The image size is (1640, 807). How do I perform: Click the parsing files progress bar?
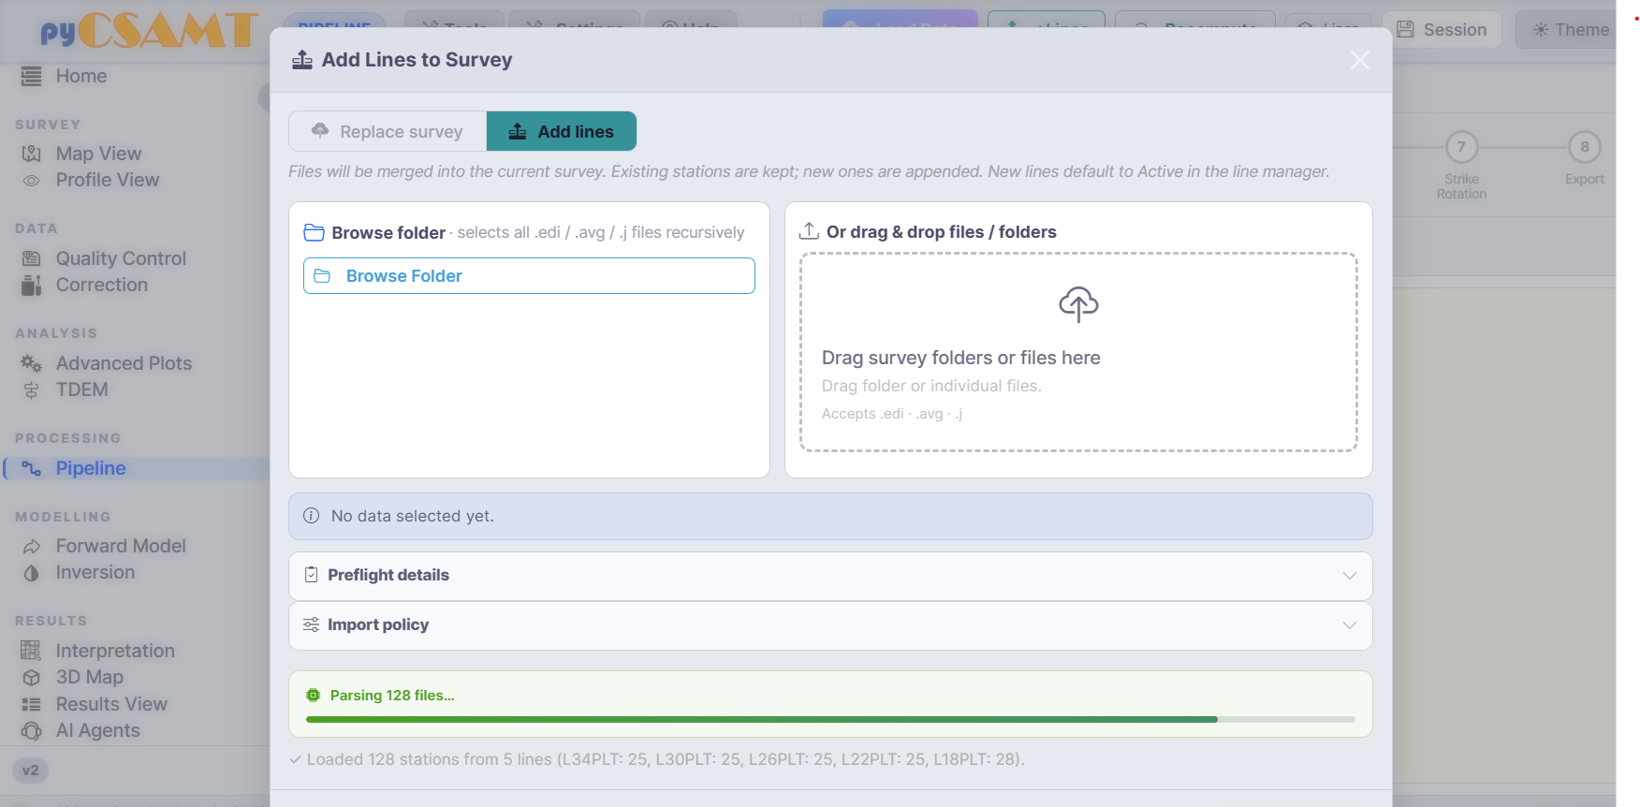[x=830, y=719]
